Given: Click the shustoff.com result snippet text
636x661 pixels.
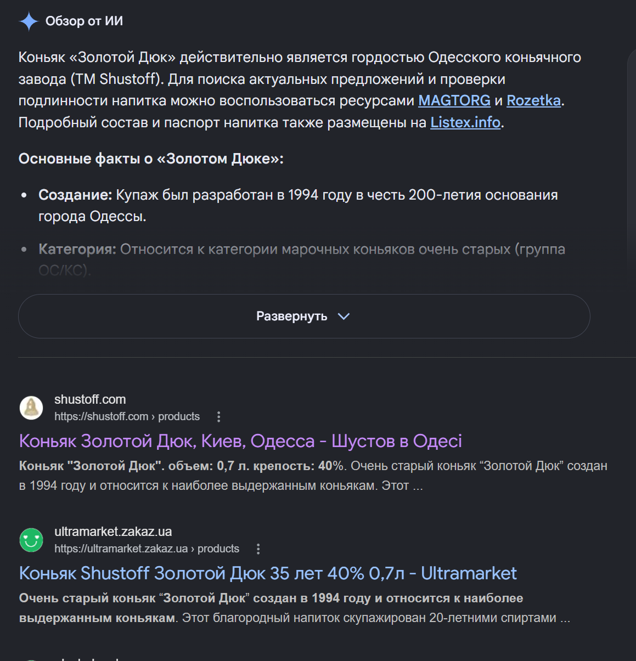Looking at the screenshot, I should click(x=313, y=476).
